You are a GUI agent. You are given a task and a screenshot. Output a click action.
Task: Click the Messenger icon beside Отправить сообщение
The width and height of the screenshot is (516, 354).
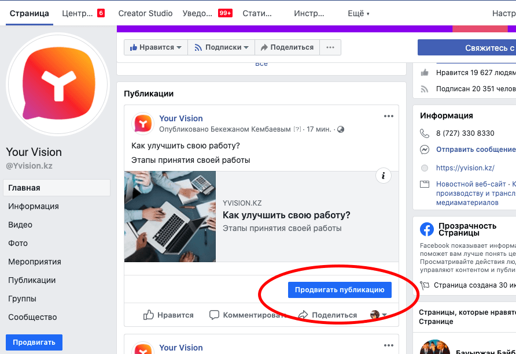click(425, 150)
